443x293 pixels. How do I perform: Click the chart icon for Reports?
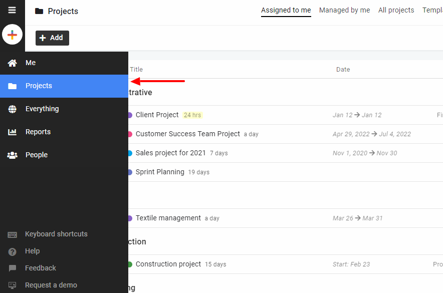12,132
